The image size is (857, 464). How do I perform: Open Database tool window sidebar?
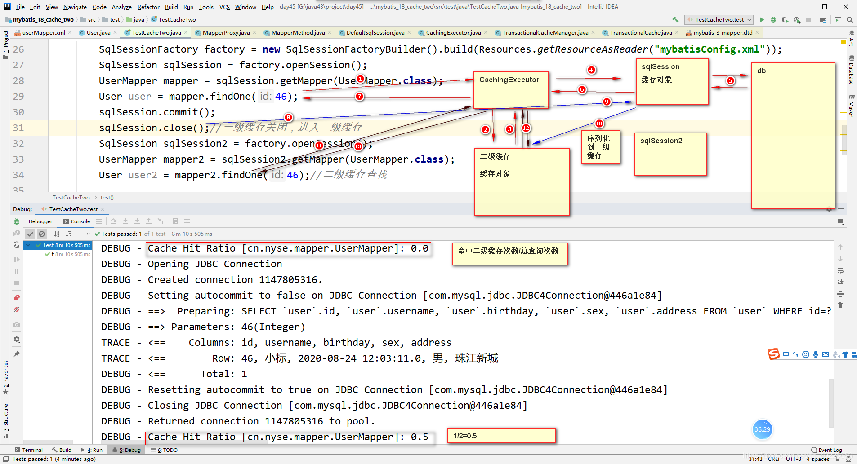click(851, 70)
